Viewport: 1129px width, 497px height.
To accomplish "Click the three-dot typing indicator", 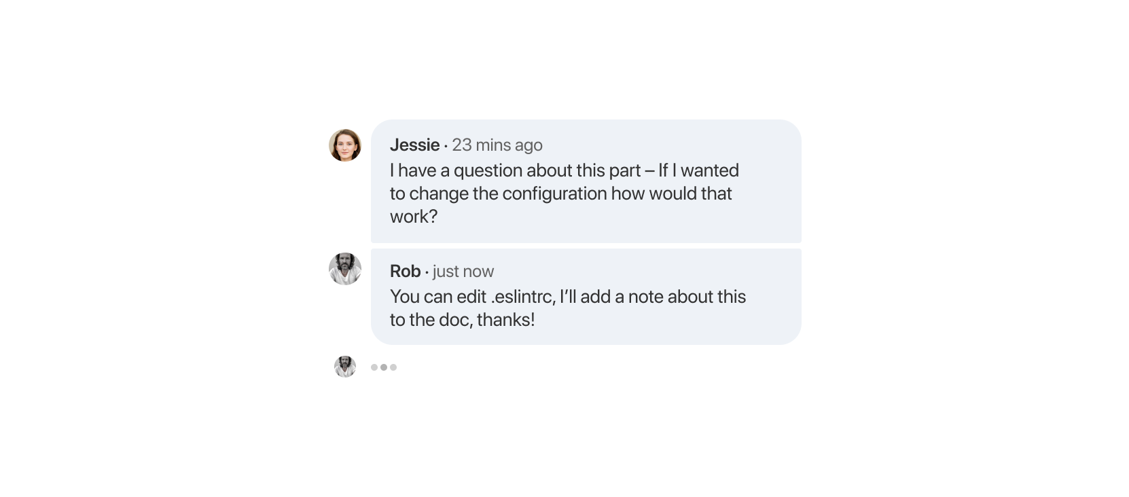I will (x=384, y=367).
